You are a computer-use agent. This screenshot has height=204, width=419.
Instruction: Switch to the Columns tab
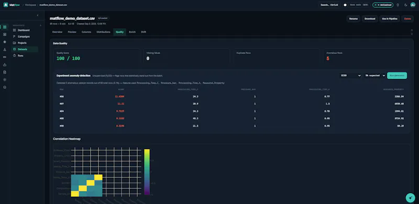(x=86, y=32)
